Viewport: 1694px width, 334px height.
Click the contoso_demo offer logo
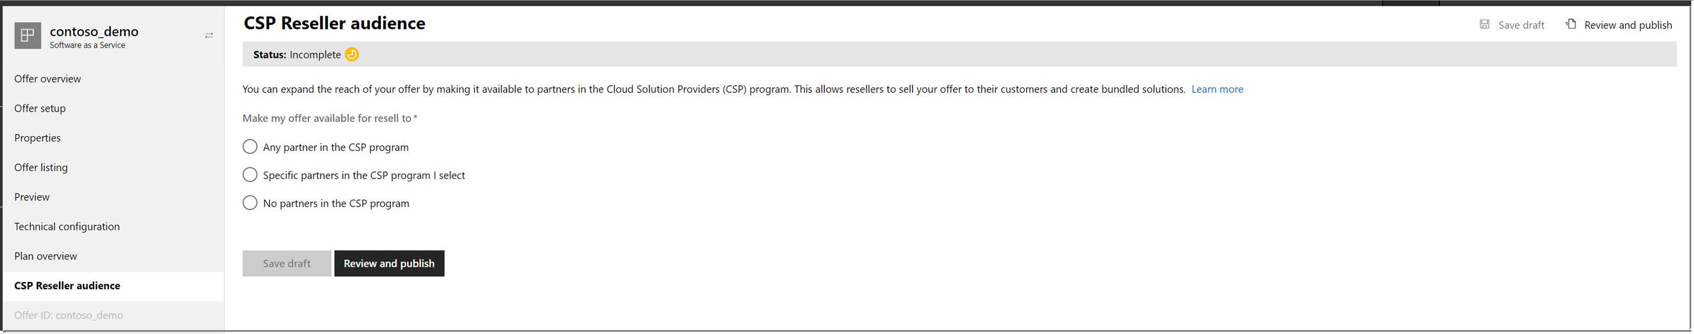click(27, 35)
